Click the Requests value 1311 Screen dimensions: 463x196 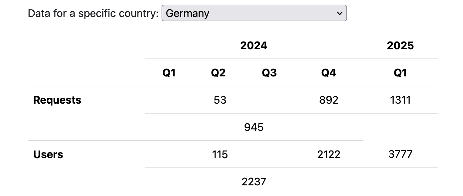(x=400, y=100)
